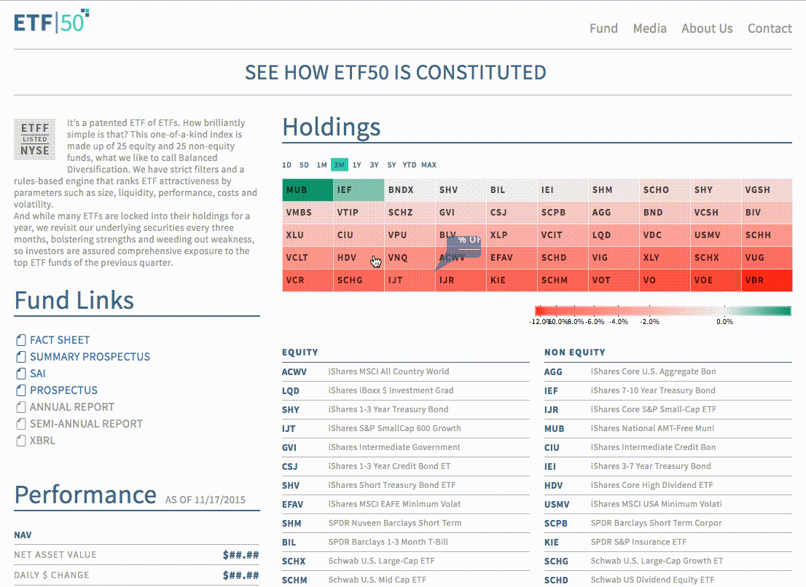Image resolution: width=806 pixels, height=587 pixels.
Task: Pick the USMV heatmap tile
Action: (x=716, y=235)
